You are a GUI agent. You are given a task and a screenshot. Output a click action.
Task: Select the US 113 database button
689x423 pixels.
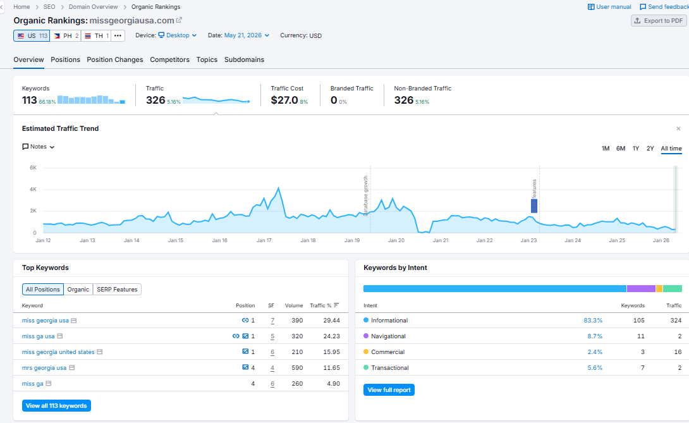(x=32, y=35)
